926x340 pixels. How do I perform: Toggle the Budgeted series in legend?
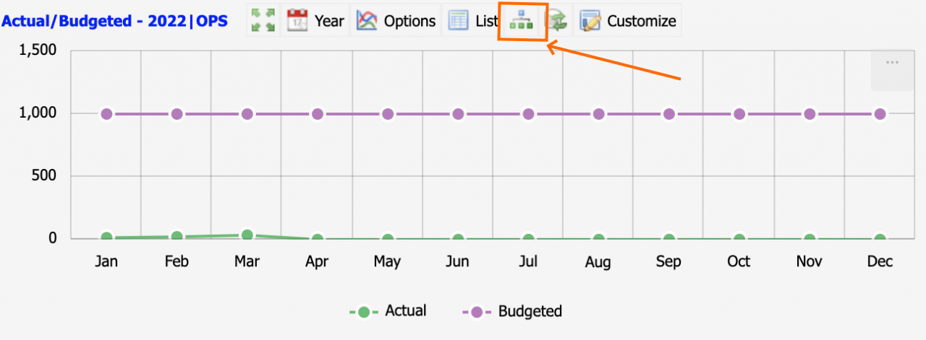click(512, 311)
